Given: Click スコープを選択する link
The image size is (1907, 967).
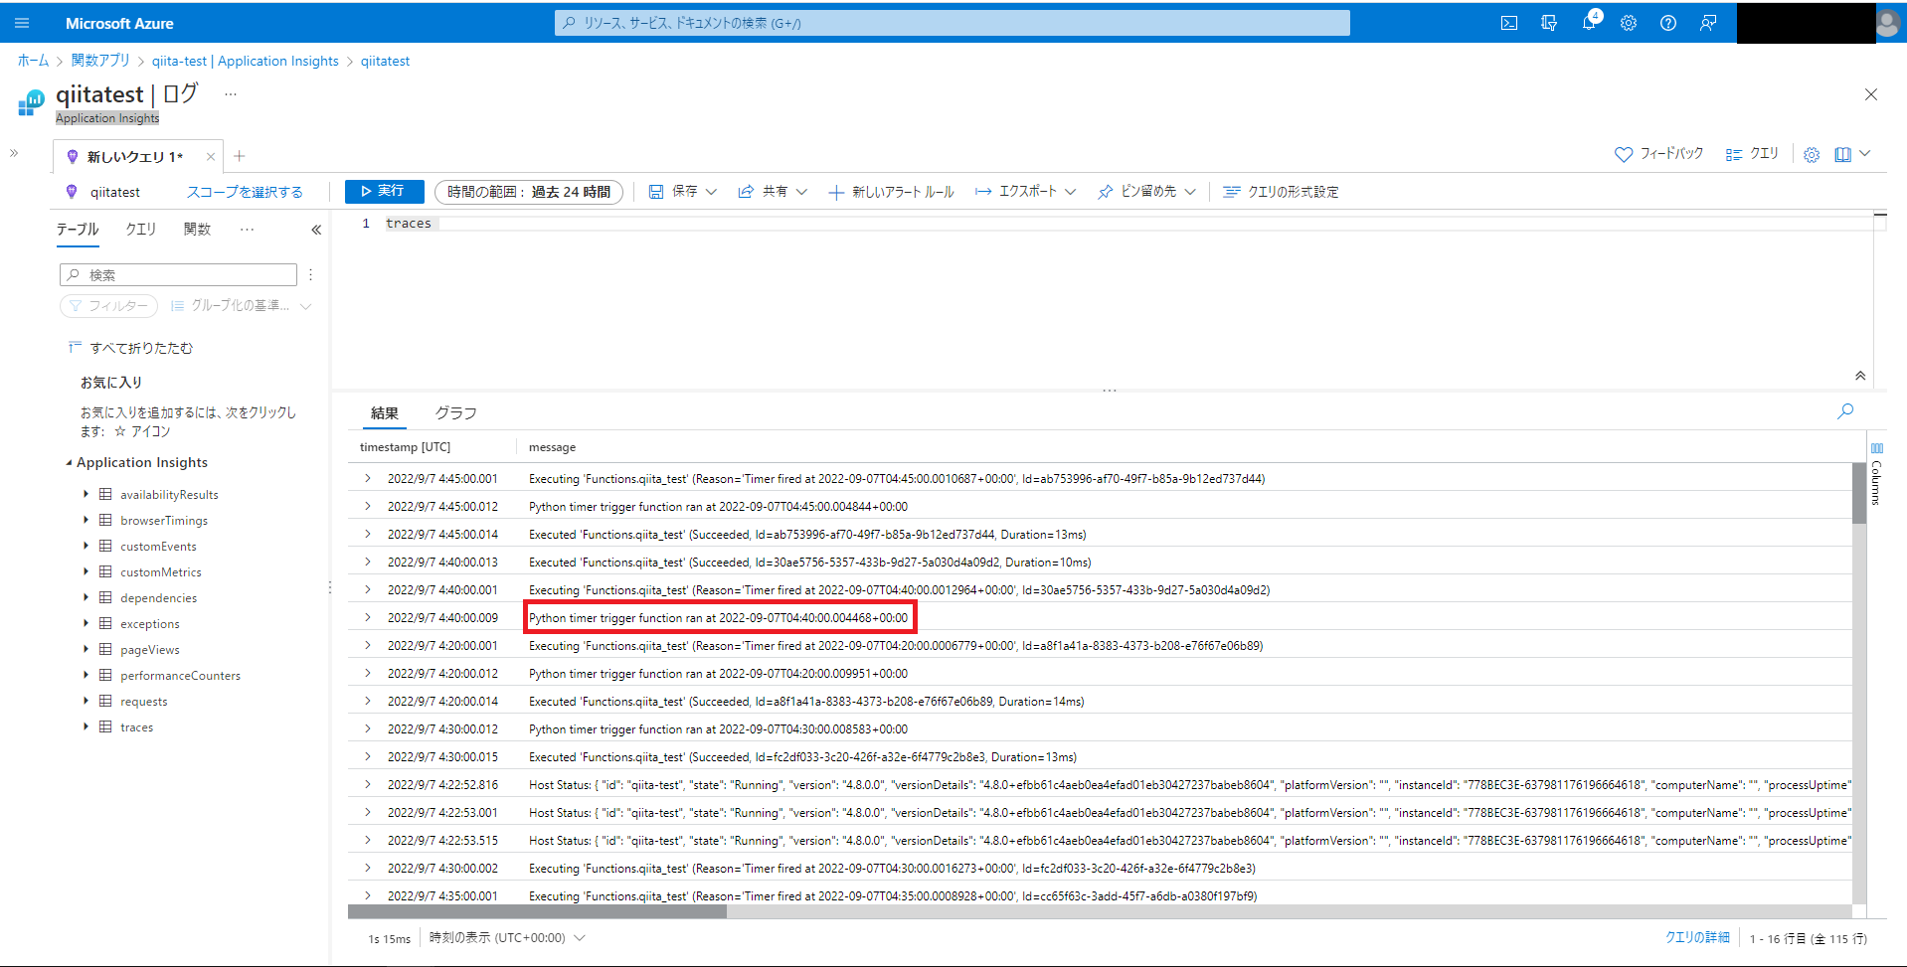Looking at the screenshot, I should tap(245, 192).
